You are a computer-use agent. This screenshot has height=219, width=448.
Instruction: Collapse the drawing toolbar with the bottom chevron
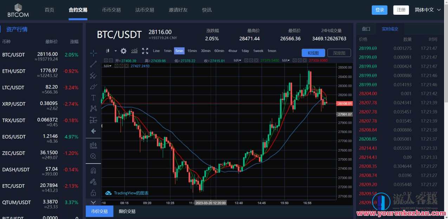tap(93, 202)
